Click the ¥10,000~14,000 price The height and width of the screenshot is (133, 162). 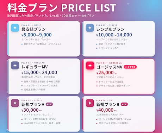[x=114, y=35]
